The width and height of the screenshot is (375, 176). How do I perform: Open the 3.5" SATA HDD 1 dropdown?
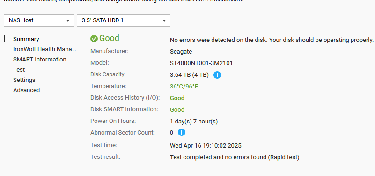pos(124,20)
